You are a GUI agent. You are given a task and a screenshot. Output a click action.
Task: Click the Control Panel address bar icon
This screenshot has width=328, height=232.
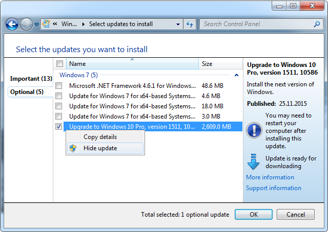coord(46,24)
